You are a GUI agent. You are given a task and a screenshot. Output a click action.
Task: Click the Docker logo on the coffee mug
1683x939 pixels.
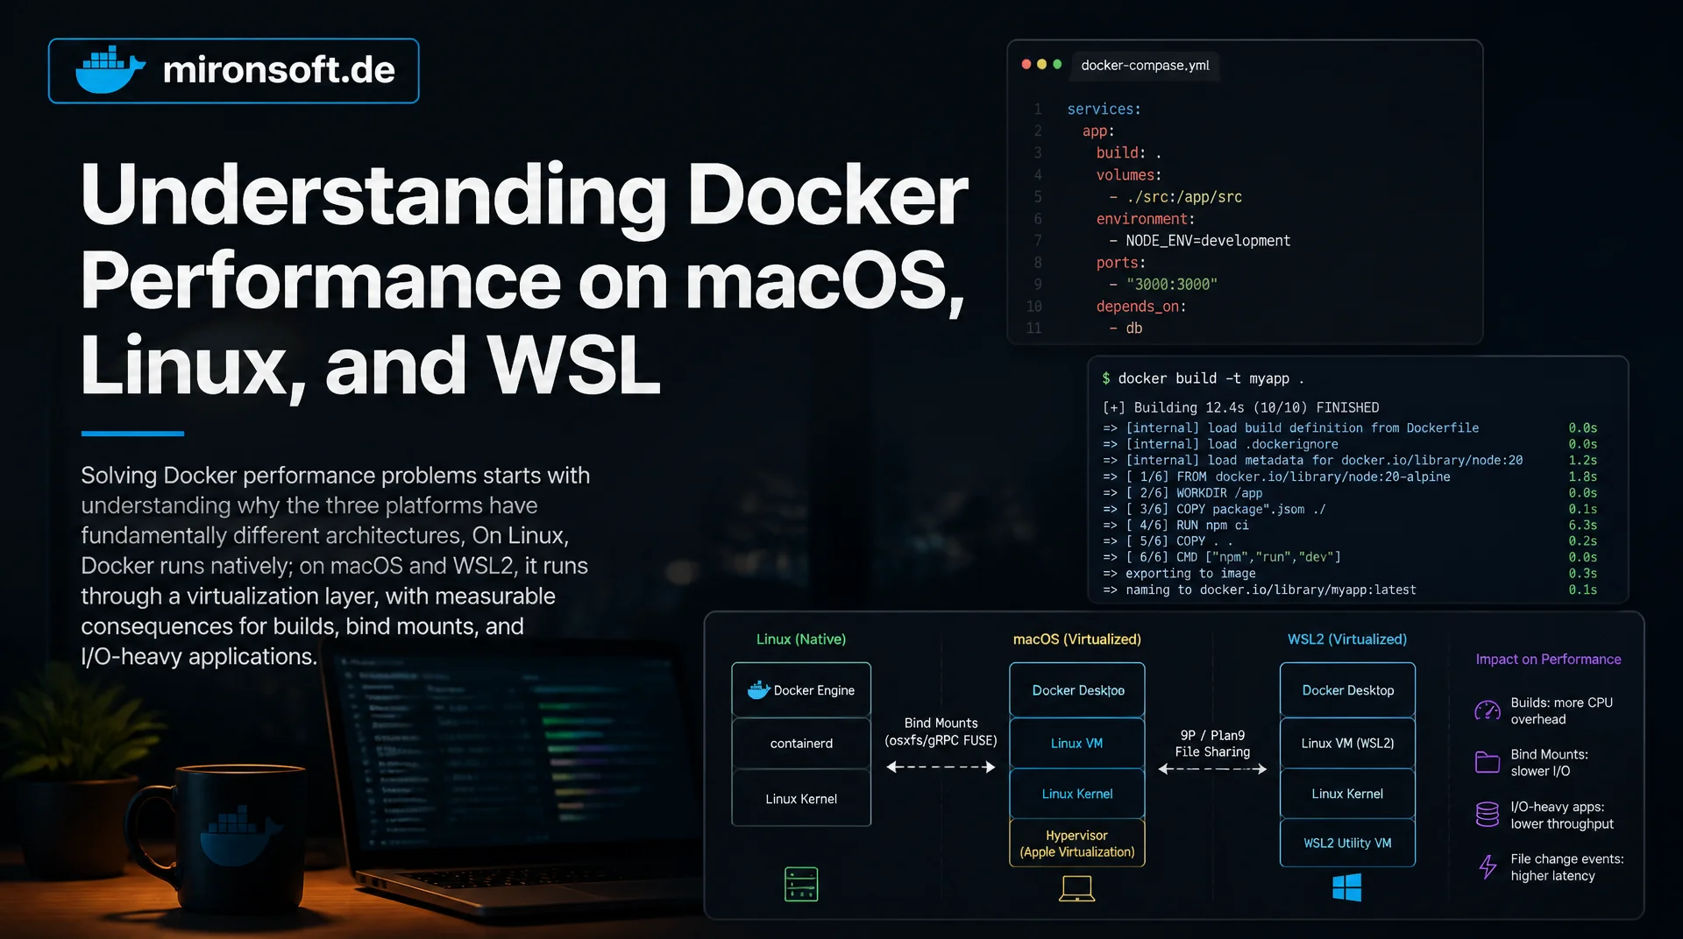[238, 837]
